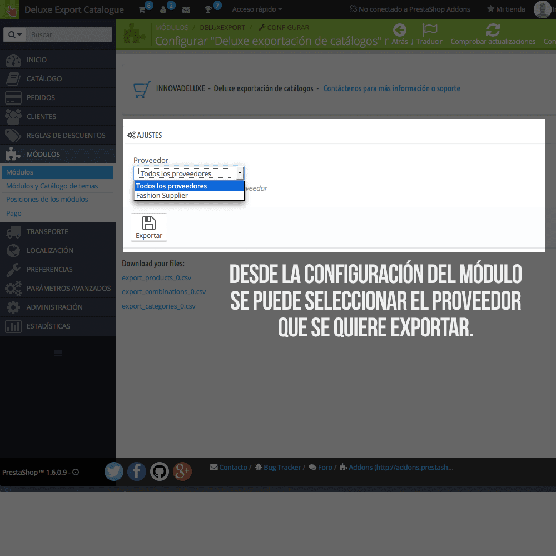Screen dimensions: 556x556
Task: Open the Estadísticas menu item
Action: (58, 326)
